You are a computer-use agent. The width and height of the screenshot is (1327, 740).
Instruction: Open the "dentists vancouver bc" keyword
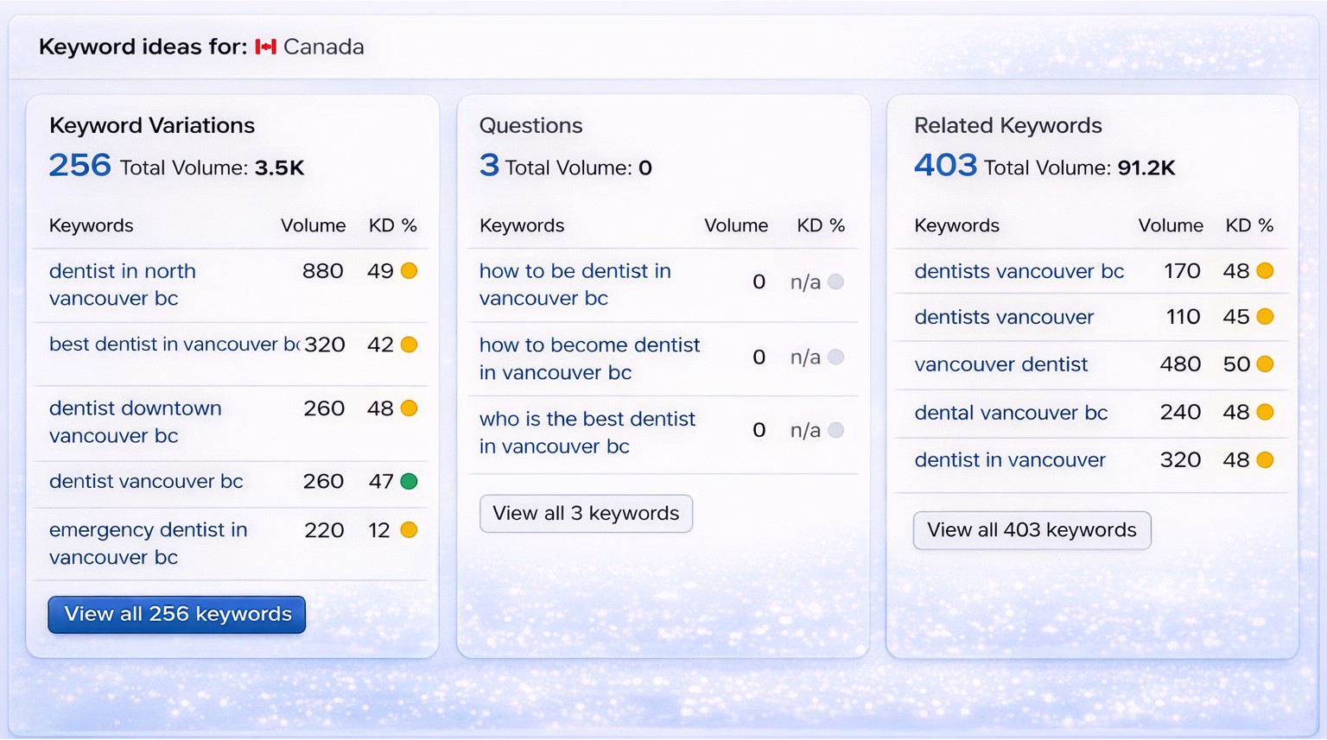click(1019, 270)
